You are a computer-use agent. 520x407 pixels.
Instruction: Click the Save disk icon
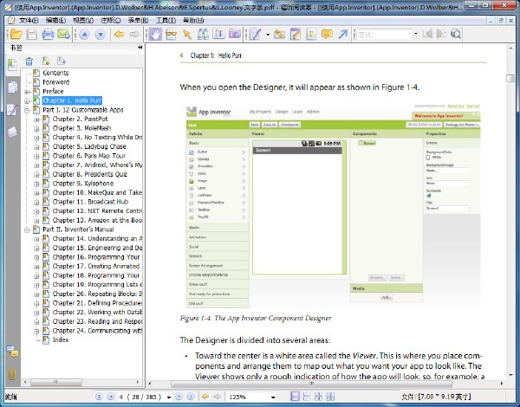click(x=32, y=34)
